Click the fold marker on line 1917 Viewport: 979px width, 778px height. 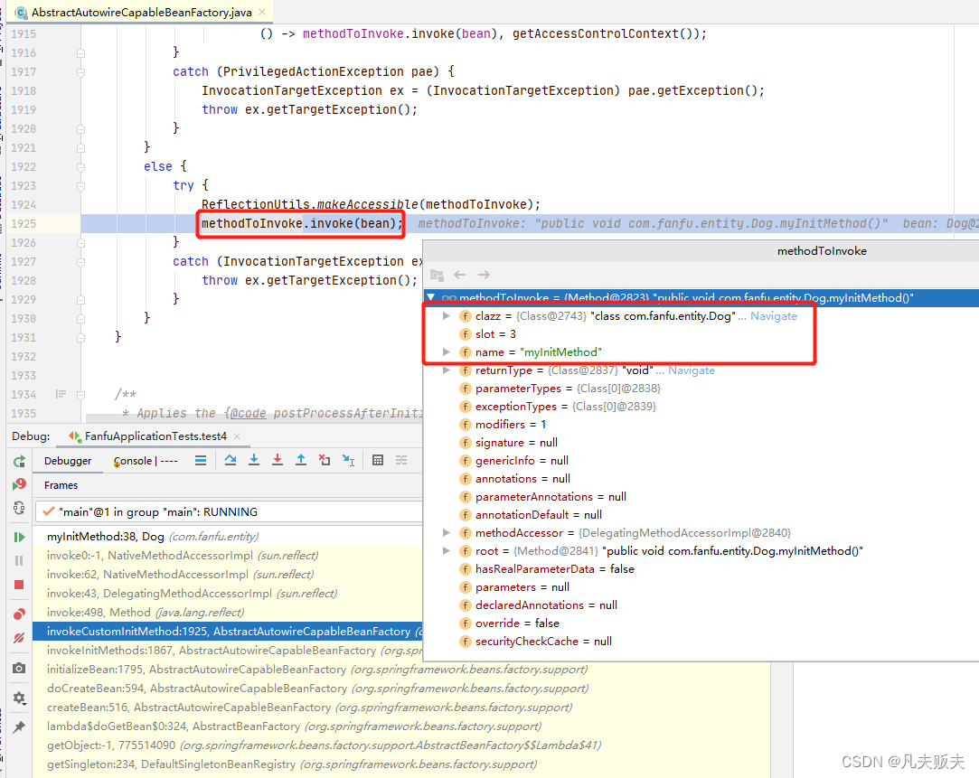[x=80, y=71]
